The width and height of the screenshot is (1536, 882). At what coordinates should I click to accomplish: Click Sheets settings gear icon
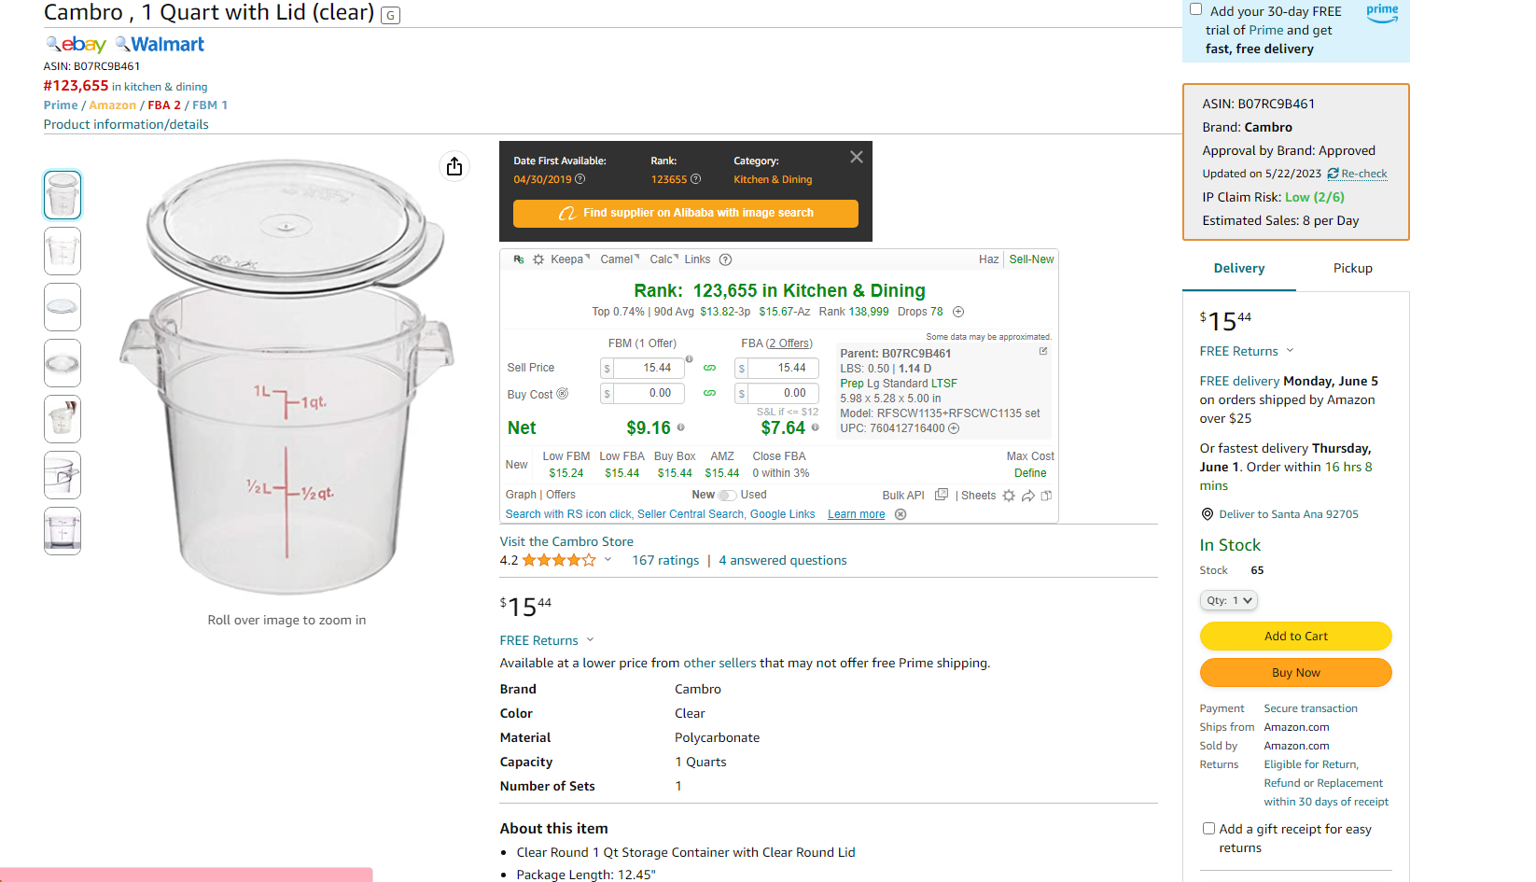click(1009, 496)
